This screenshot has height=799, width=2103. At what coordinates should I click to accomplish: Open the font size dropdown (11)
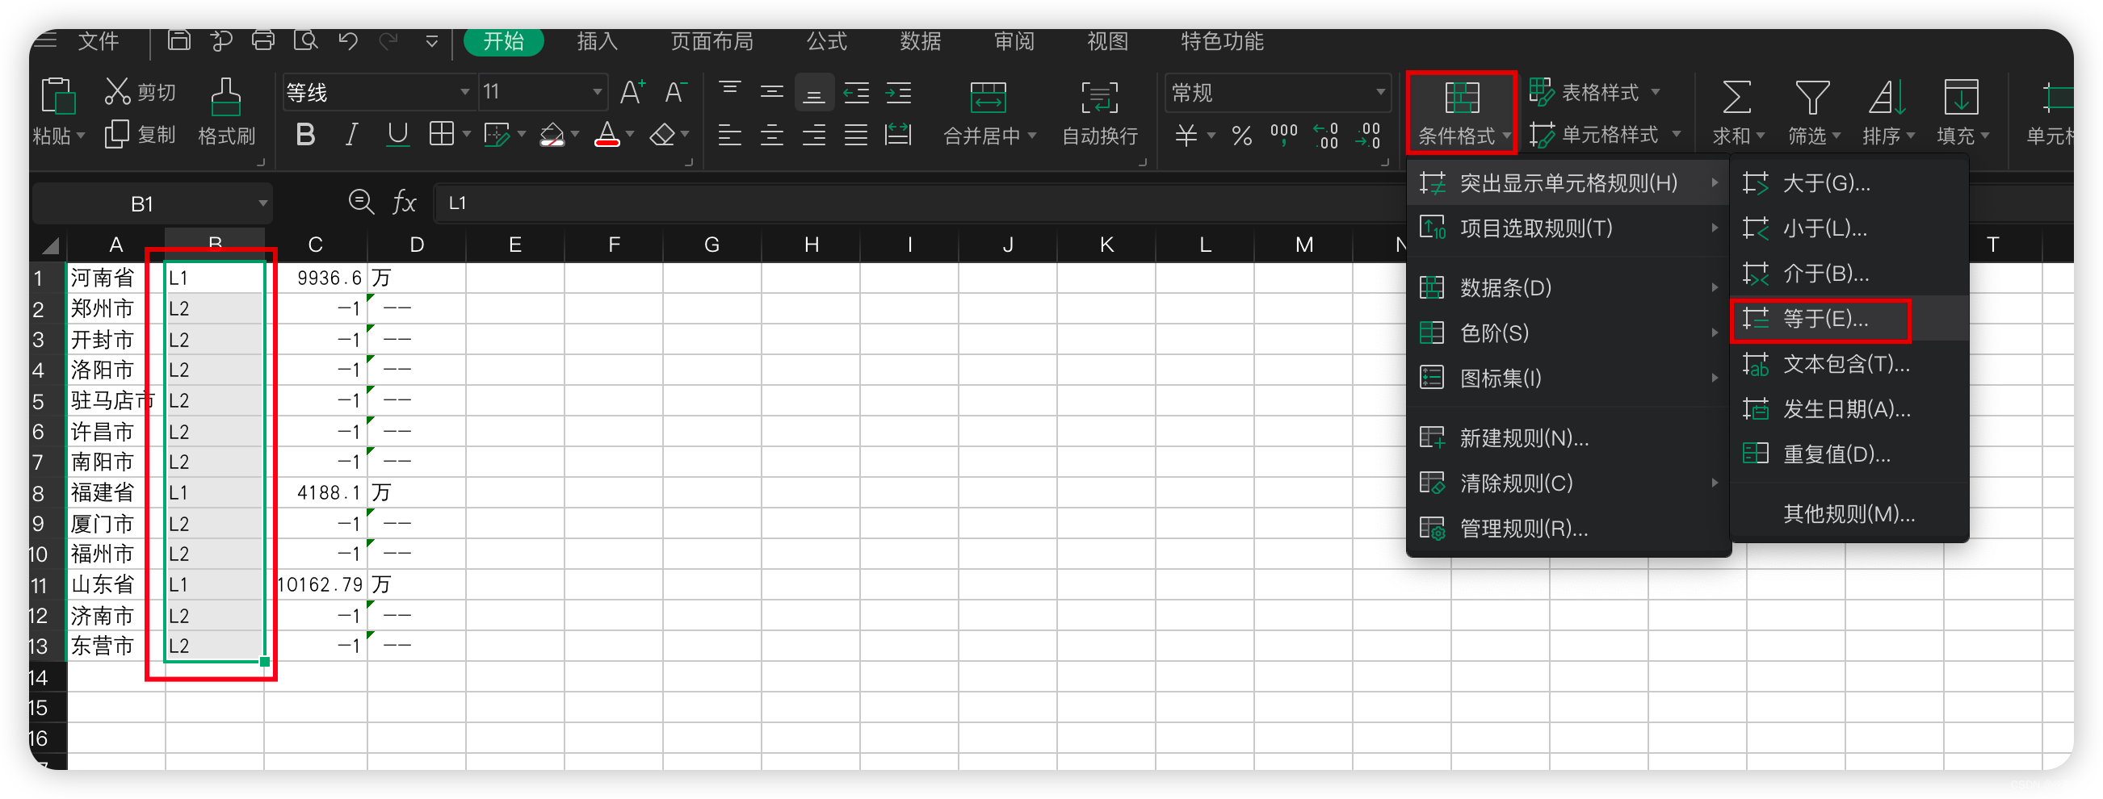[x=598, y=92]
